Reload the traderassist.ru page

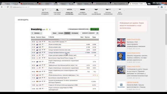point(8,7)
